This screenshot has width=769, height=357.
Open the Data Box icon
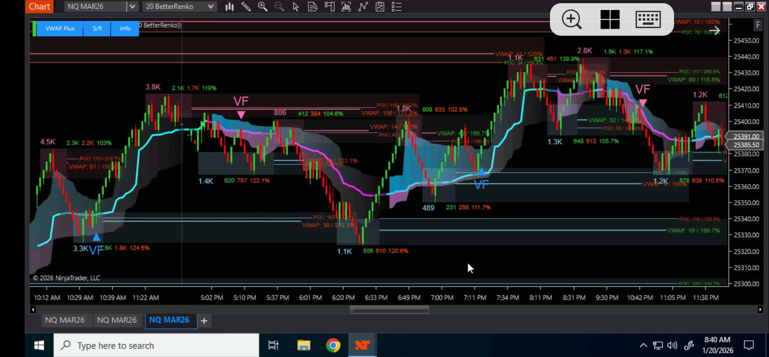(x=312, y=7)
